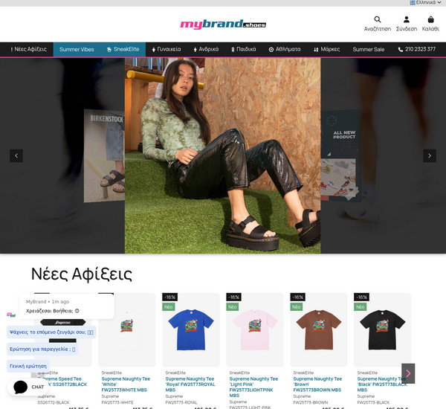Screen dimensions: 446x409
Task: Go to next hero slide arrow
Action: [430, 155]
